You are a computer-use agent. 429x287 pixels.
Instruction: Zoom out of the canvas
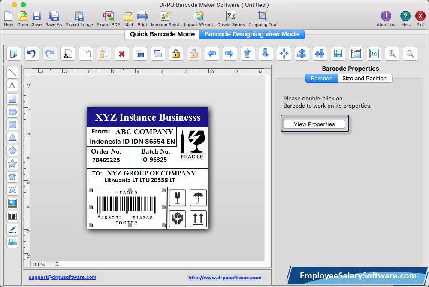pos(410,54)
